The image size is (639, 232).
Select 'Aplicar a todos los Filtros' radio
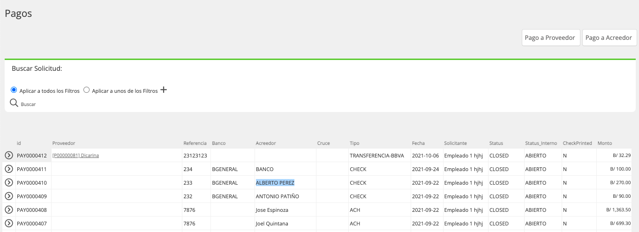tap(14, 90)
